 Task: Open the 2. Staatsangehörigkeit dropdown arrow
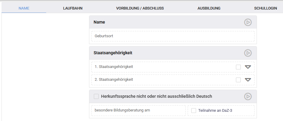[x=248, y=80]
